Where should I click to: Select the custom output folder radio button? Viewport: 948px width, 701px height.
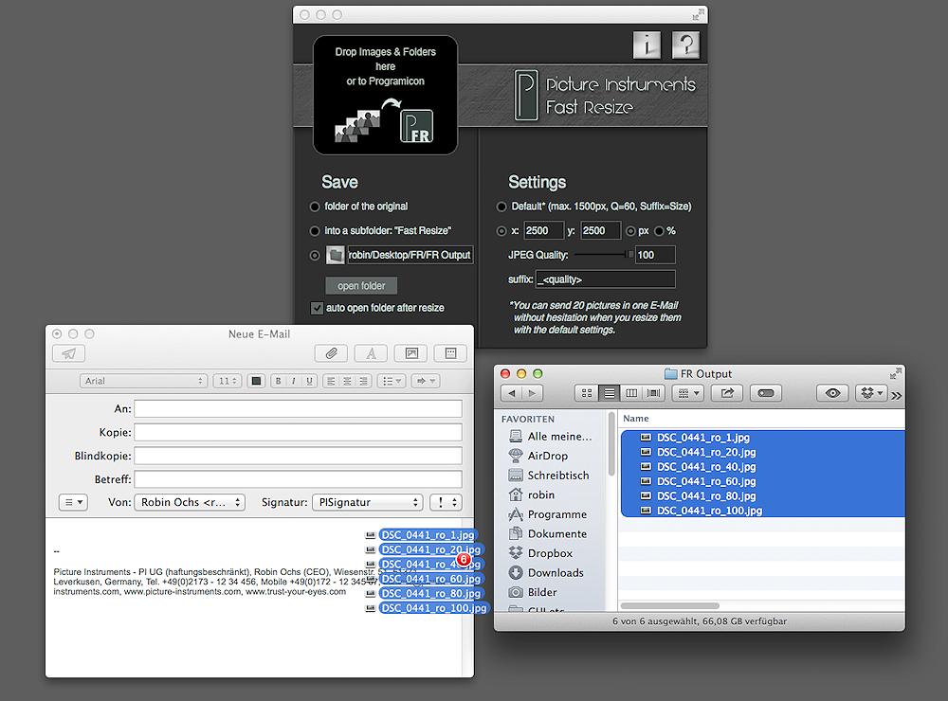pos(315,256)
